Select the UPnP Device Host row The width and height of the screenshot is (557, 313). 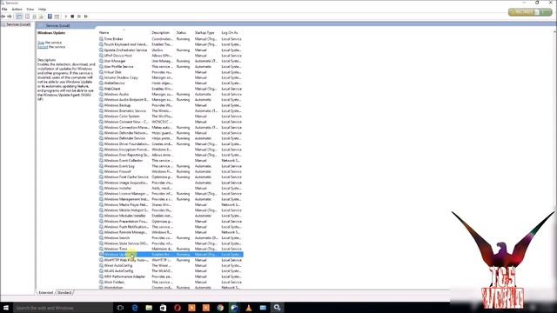(171, 56)
